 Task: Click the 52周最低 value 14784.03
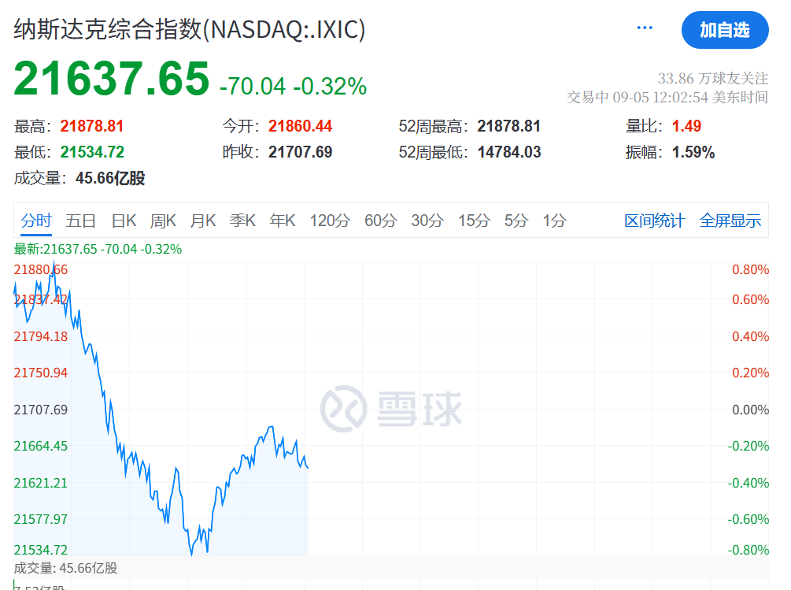point(509,152)
